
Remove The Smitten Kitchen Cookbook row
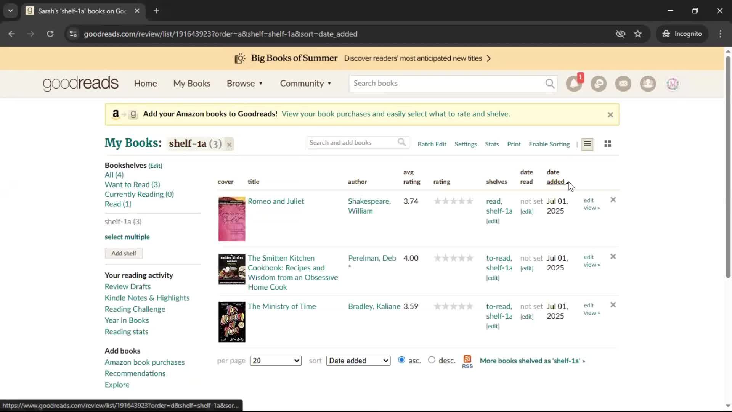[x=613, y=256]
